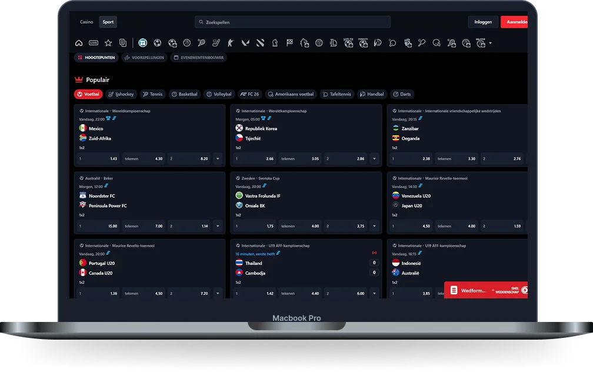Viewport: 593px width, 372px height.
Task: Bet on Oeganda win at 2.76
Action: tap(502, 159)
